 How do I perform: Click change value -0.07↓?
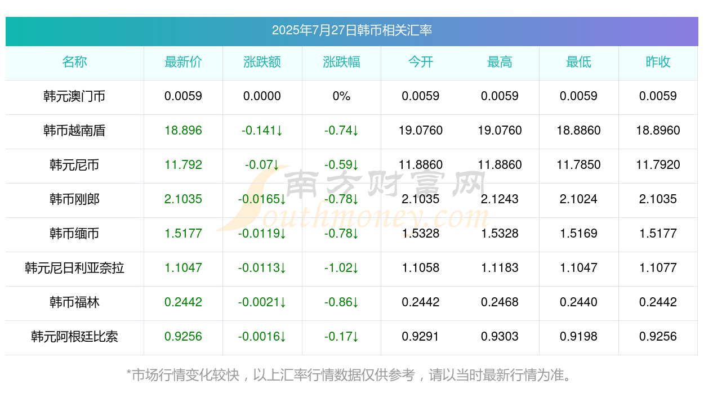(x=262, y=165)
